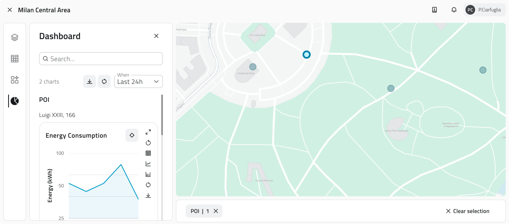Click the Energy Consumption chart title

76,135
